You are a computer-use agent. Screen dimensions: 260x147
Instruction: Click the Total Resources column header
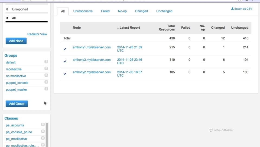(x=167, y=28)
